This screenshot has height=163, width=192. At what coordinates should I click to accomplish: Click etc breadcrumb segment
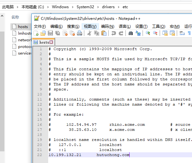125,7
